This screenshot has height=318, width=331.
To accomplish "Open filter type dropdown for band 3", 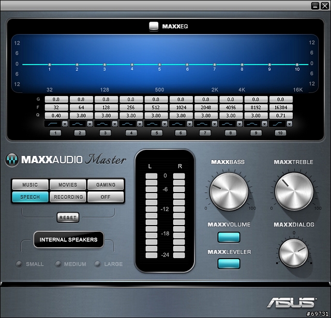I will pos(115,124).
